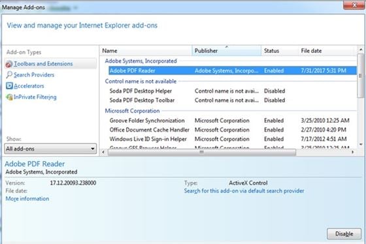
Task: Click the Search Providers magnifier icon
Action: (x=9, y=75)
